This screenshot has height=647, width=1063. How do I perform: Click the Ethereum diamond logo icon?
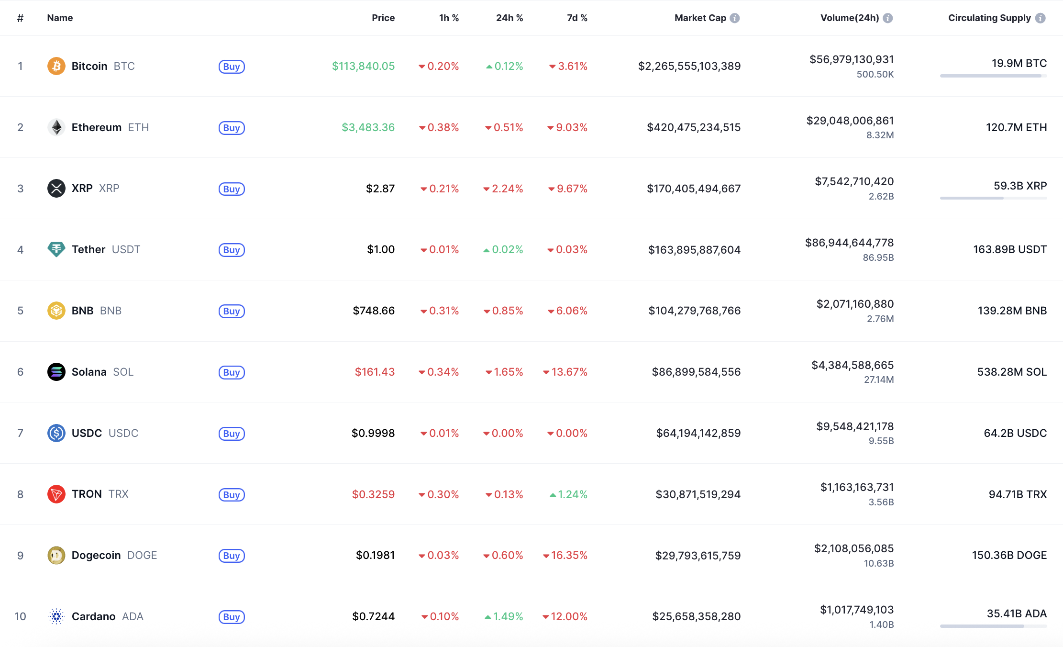[x=56, y=127]
